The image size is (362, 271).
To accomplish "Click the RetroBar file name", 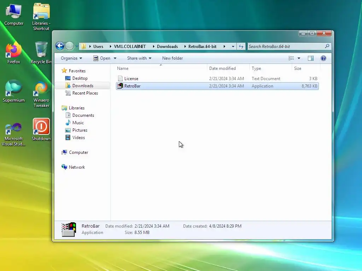I will pos(132,86).
